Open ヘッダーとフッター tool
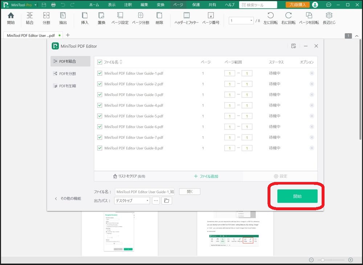 (x=186, y=18)
